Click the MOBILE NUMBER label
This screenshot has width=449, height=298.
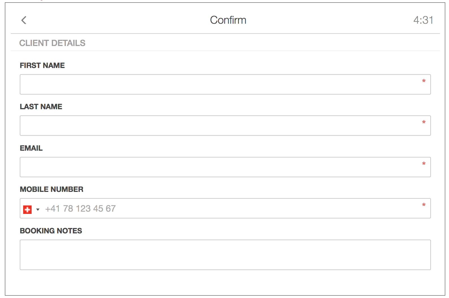coord(51,189)
